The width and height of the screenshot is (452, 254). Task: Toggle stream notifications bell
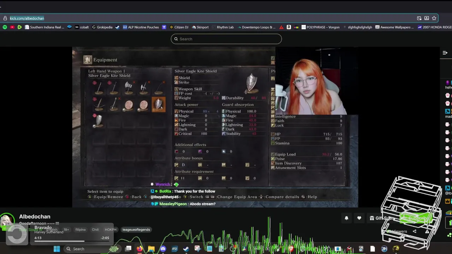(x=346, y=218)
